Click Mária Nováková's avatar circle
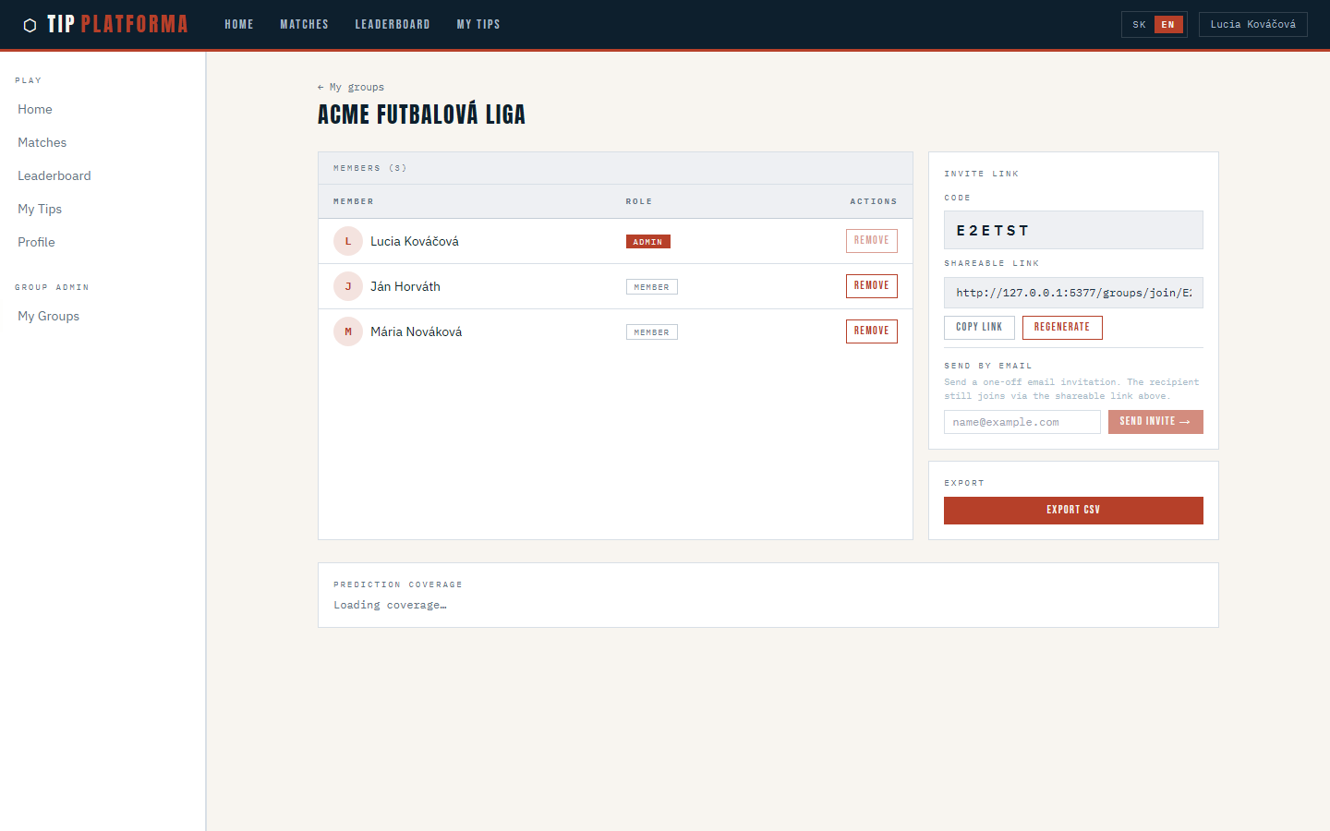Screen dimensions: 1330x831 [x=348, y=331]
